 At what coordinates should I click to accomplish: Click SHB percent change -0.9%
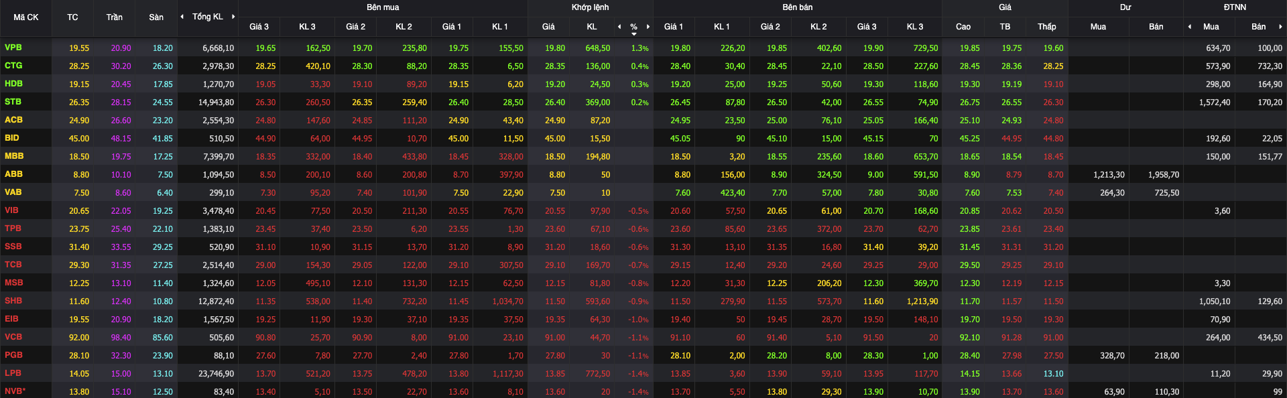[638, 302]
